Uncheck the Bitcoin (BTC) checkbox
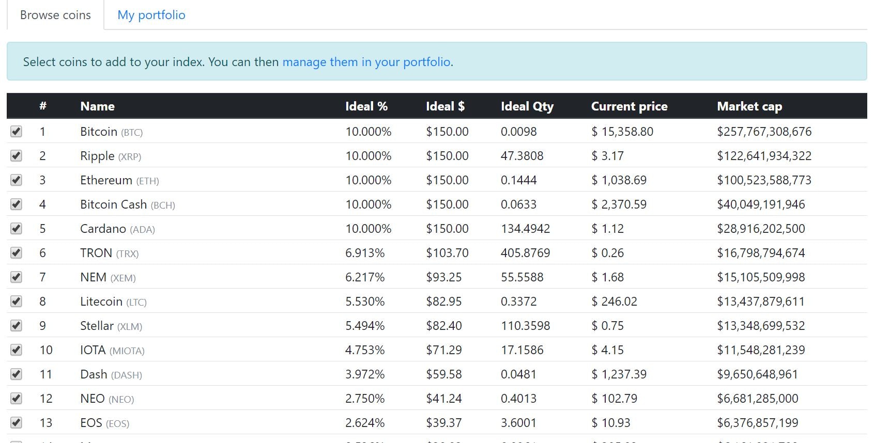Screen dimensions: 875x443 click(16, 131)
